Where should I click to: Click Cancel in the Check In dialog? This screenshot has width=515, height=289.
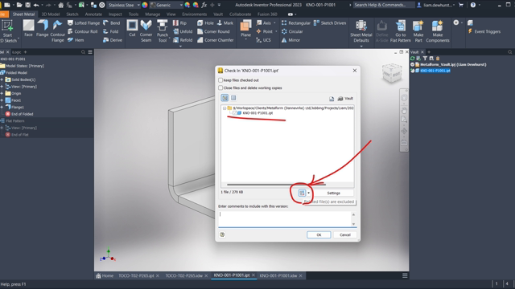(345, 234)
